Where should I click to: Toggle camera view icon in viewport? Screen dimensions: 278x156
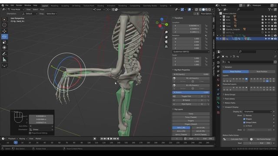click(x=166, y=42)
